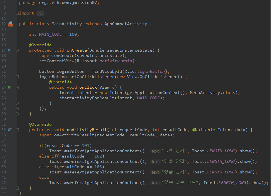
Task: Click line number 20 in gutter
Action: pyautogui.click(x=4, y=66)
